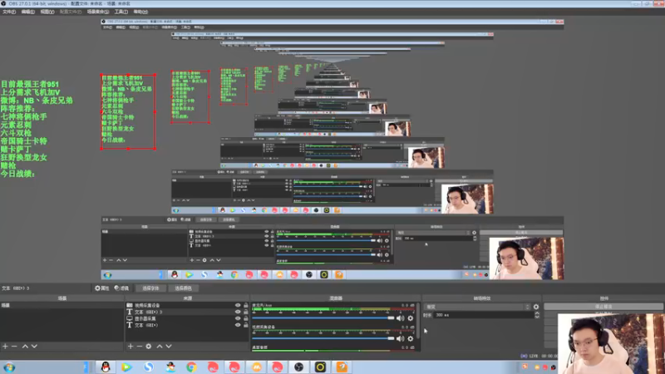
Task: Mute the 麦克风/Aux channel speaker icon
Action: [400, 318]
